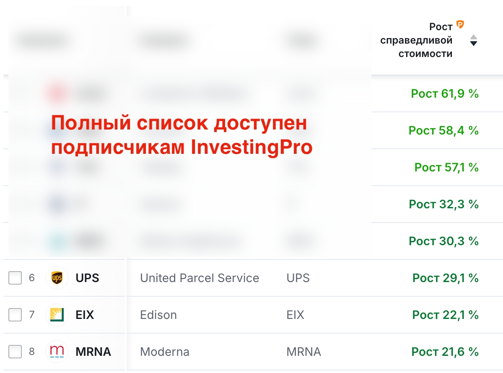Open the MRNA ticker name link
The height and width of the screenshot is (373, 503).
coord(93,352)
